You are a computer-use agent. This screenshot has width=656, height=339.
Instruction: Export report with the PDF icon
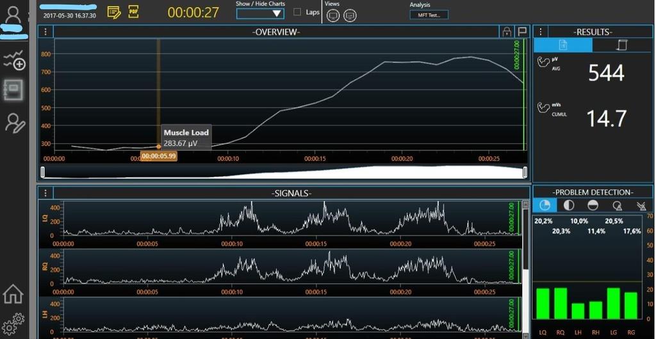pyautogui.click(x=133, y=12)
